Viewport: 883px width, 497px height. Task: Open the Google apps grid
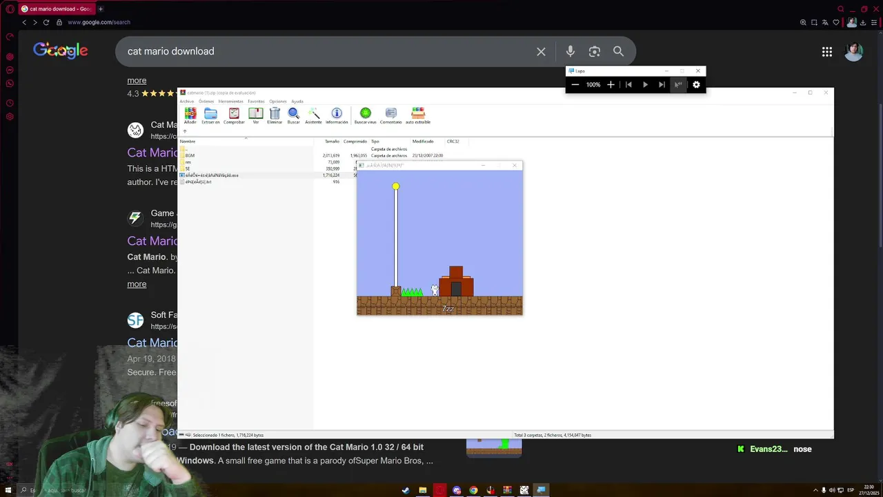point(826,52)
